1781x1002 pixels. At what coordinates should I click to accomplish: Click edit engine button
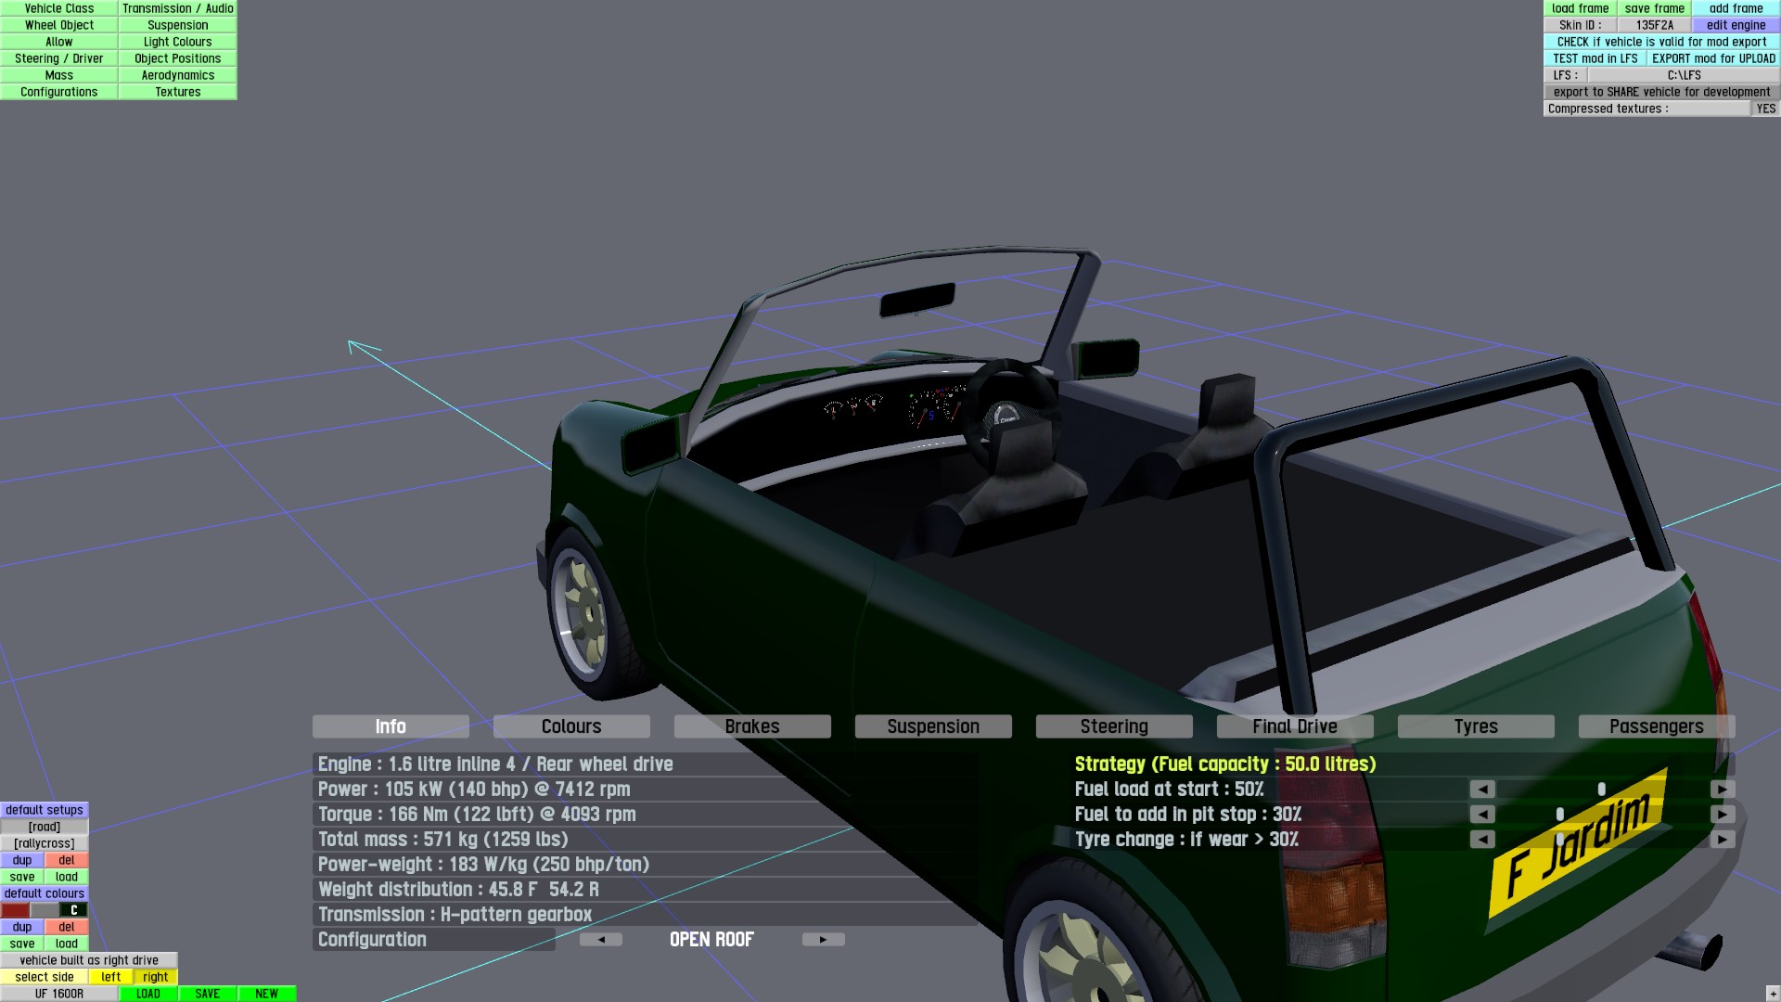(x=1736, y=25)
